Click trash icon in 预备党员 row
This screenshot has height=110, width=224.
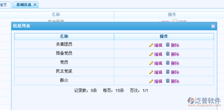coord(168,54)
